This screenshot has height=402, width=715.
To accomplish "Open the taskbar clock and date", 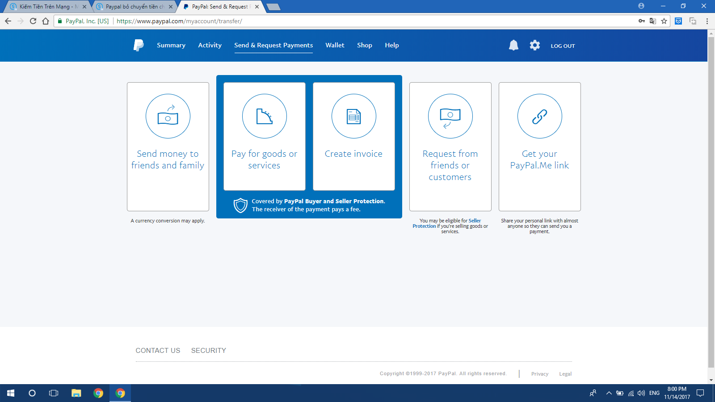I will click(677, 393).
